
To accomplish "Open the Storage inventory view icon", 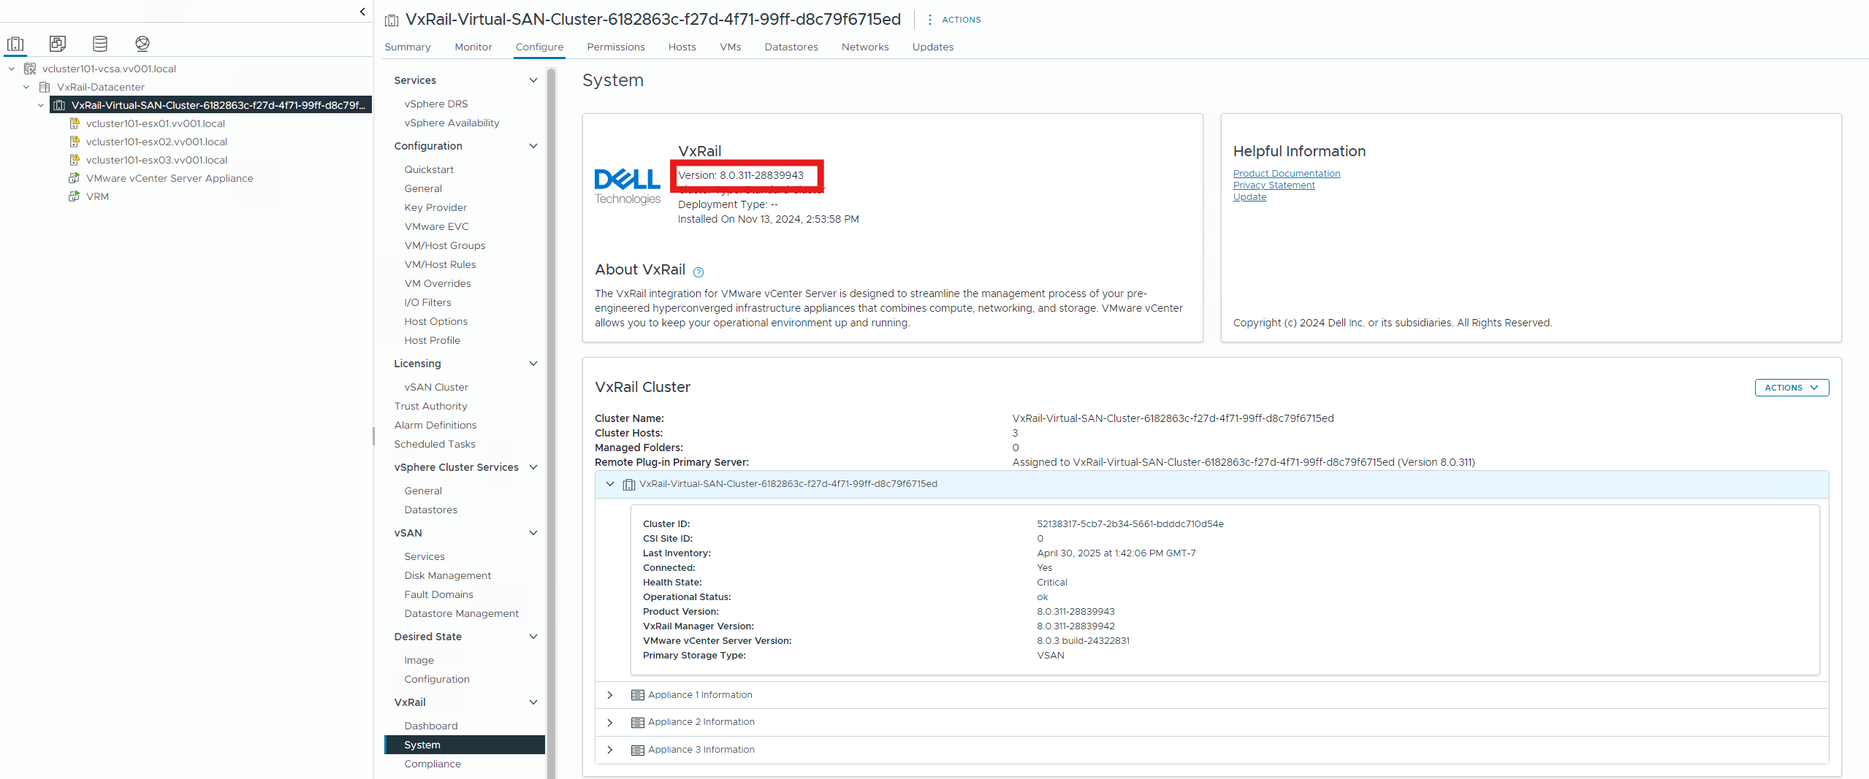I will [100, 43].
